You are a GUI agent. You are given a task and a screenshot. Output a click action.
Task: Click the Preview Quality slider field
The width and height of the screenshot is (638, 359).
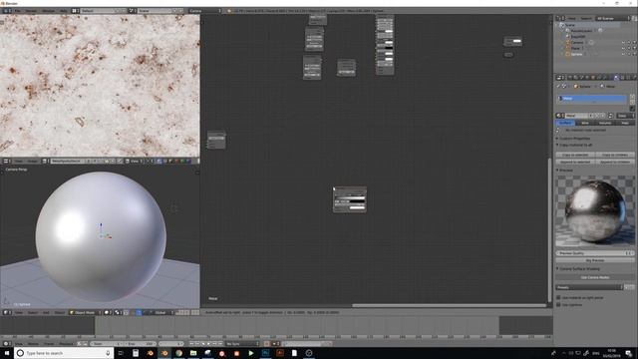pyautogui.click(x=595, y=253)
